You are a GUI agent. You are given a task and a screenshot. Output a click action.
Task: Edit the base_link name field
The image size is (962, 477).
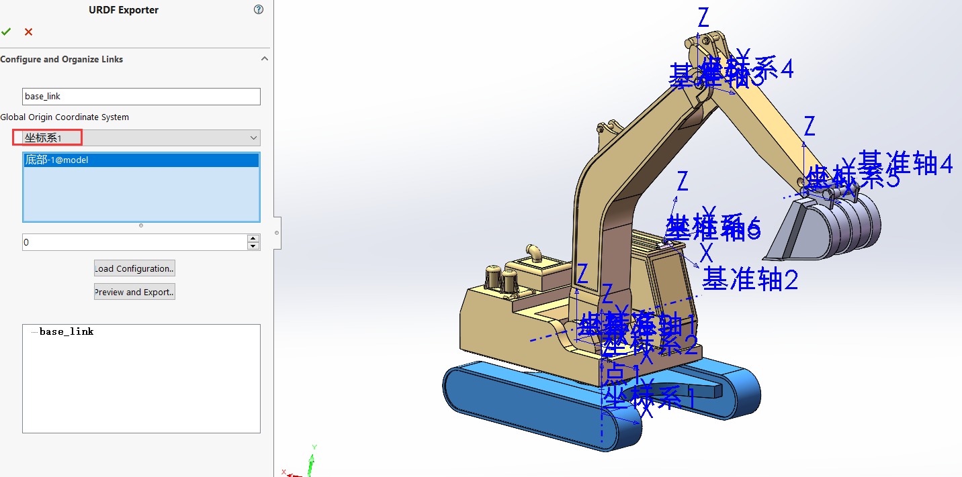[x=141, y=97]
